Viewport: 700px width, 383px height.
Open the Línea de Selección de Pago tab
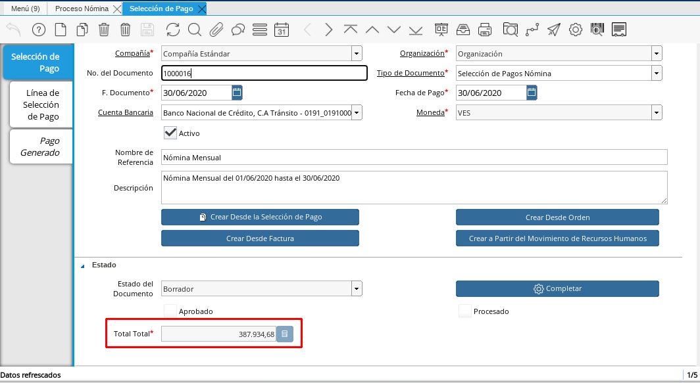coord(41,104)
